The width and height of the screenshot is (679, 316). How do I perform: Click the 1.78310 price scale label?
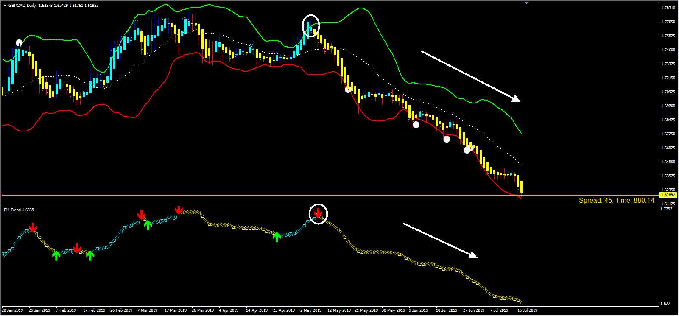[668, 8]
